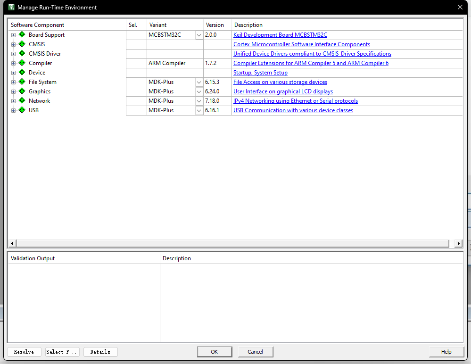
Task: Select the Device tree item
Action: (37, 73)
